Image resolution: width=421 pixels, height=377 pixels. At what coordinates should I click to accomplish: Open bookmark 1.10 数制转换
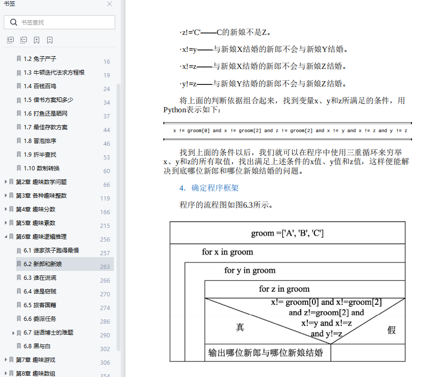pyautogui.click(x=42, y=168)
